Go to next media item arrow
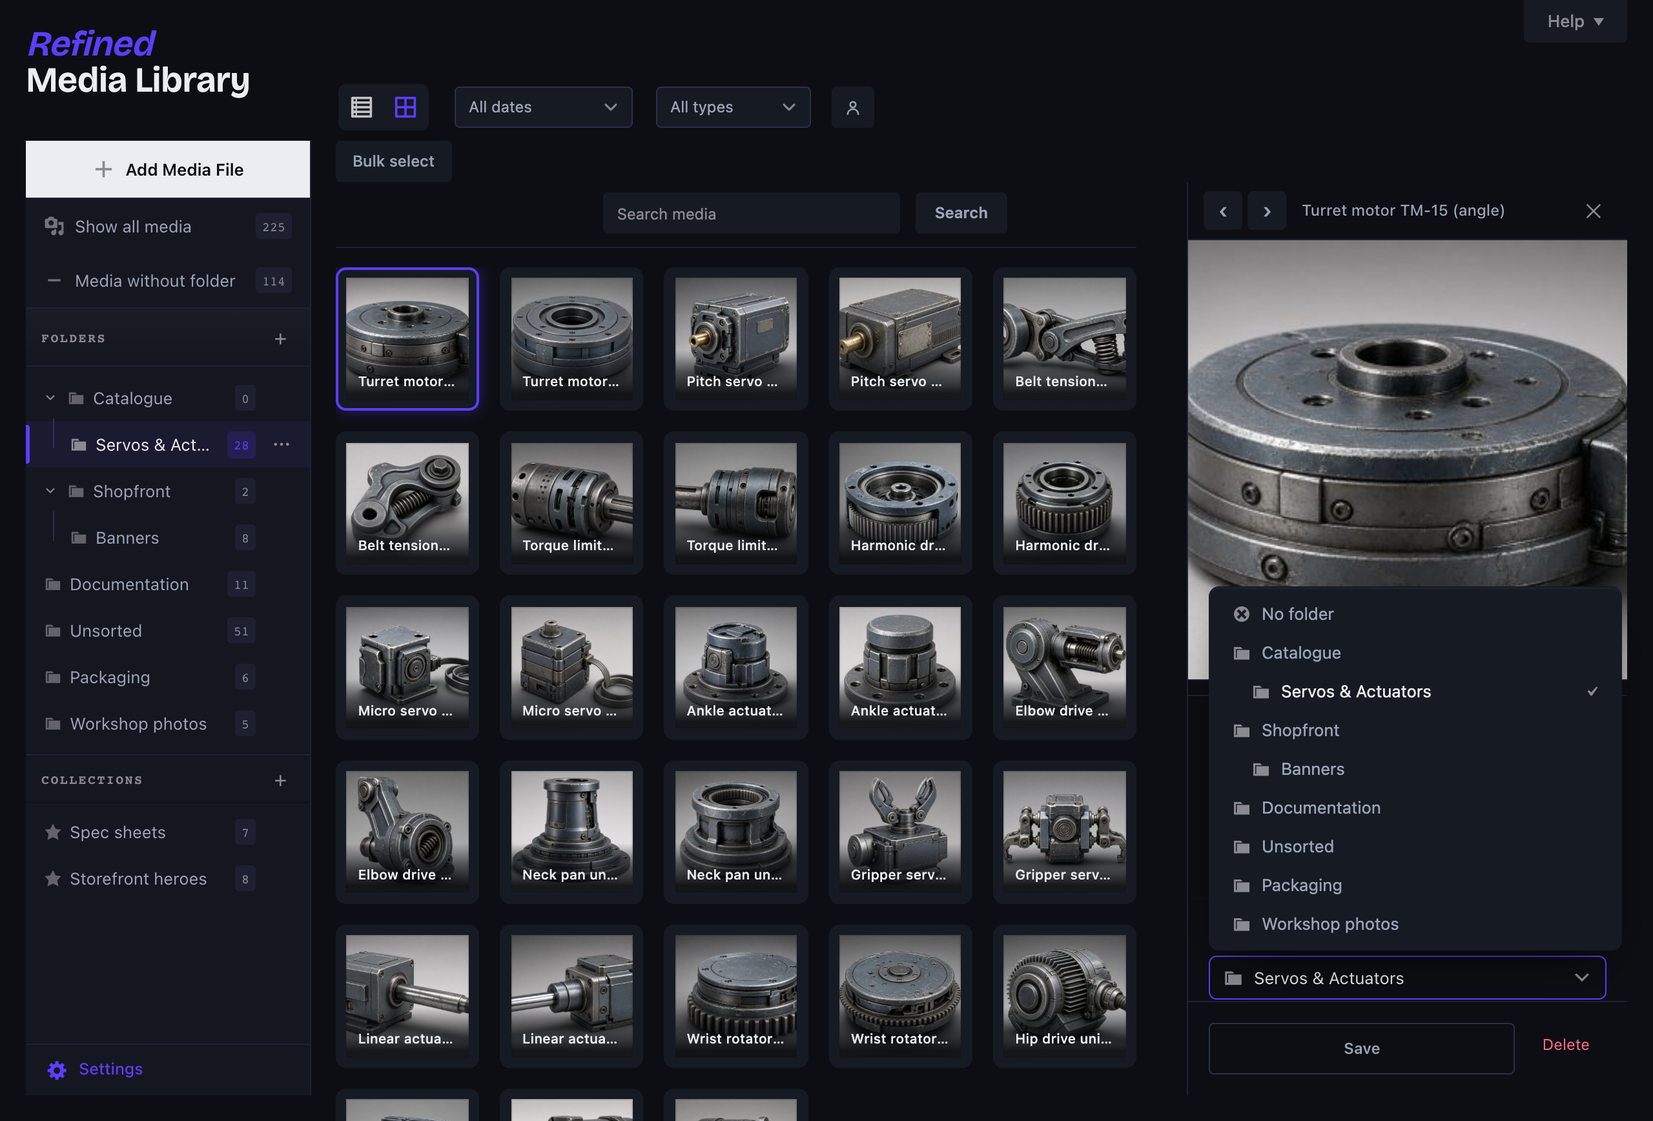The image size is (1653, 1121). [x=1266, y=211]
